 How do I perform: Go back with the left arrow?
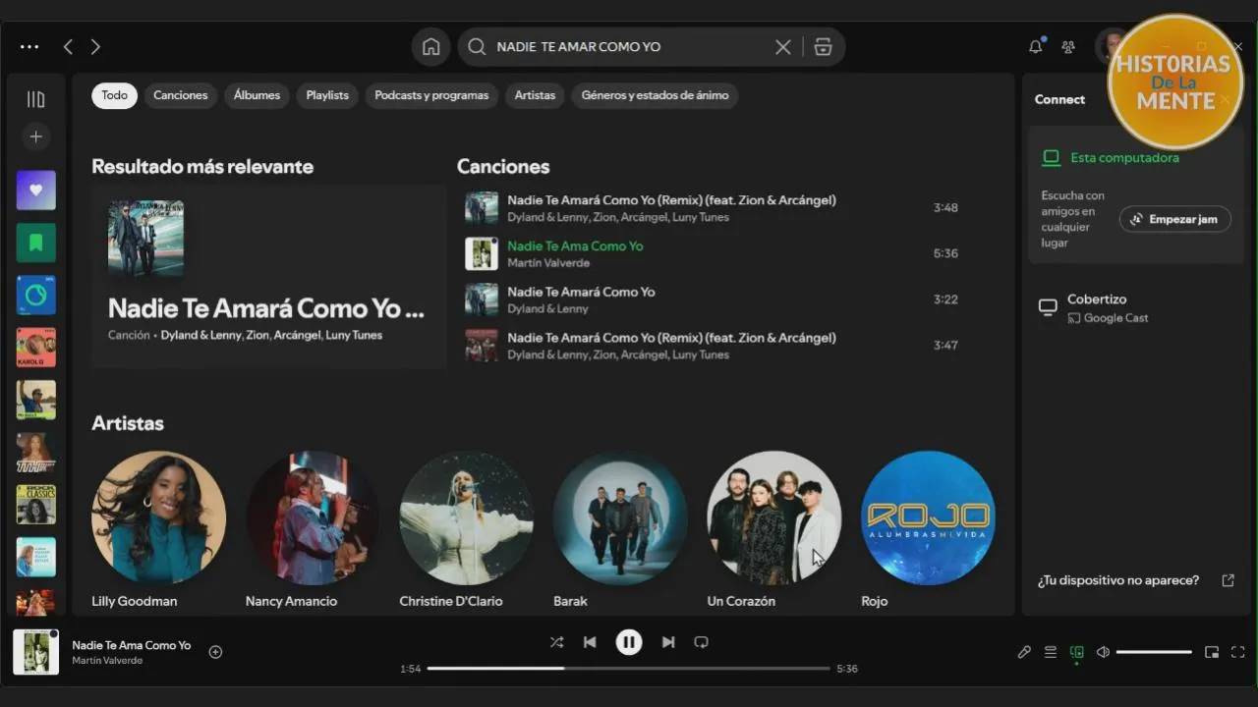click(68, 47)
